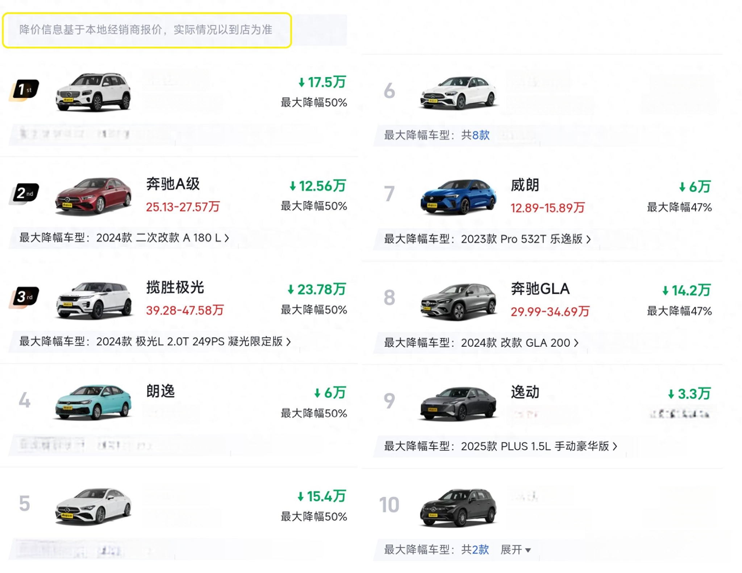The width and height of the screenshot is (742, 573).
Task: Click the rank number 7
Action: coord(389,194)
